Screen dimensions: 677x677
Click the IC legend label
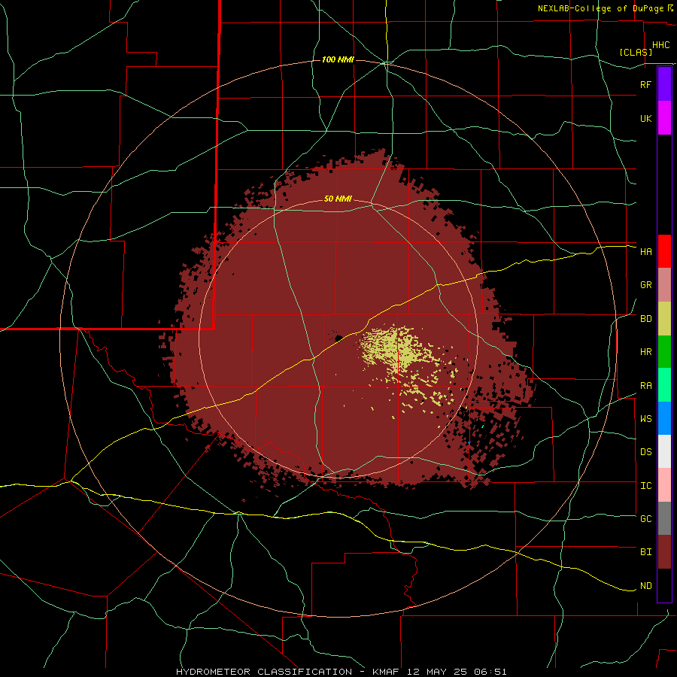[645, 486]
